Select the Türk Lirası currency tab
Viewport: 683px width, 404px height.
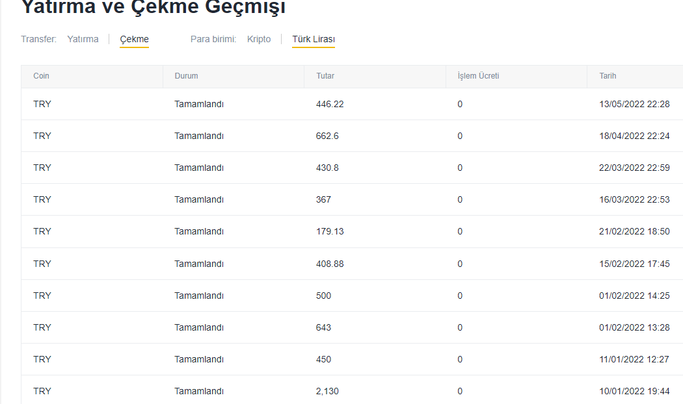pos(314,40)
